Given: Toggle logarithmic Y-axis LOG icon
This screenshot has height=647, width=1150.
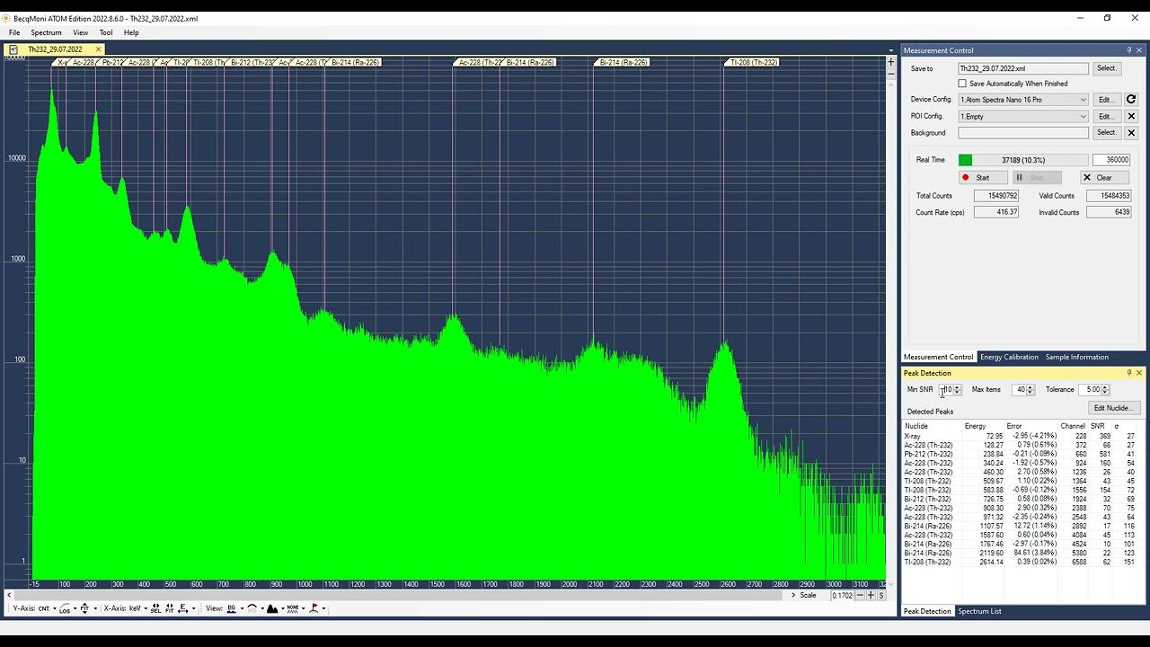Looking at the screenshot, I should (65, 608).
